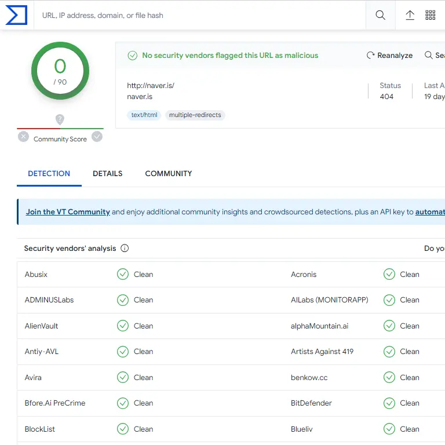Click the green check next to Acronis
445x445 pixels.
pos(389,274)
